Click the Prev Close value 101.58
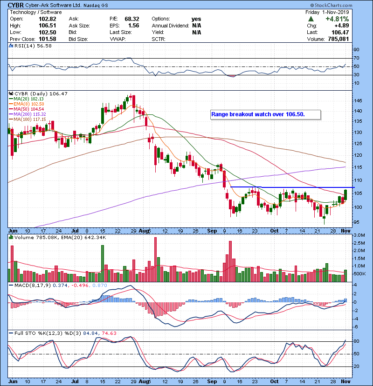This screenshot has width=373, height=386. point(48,39)
